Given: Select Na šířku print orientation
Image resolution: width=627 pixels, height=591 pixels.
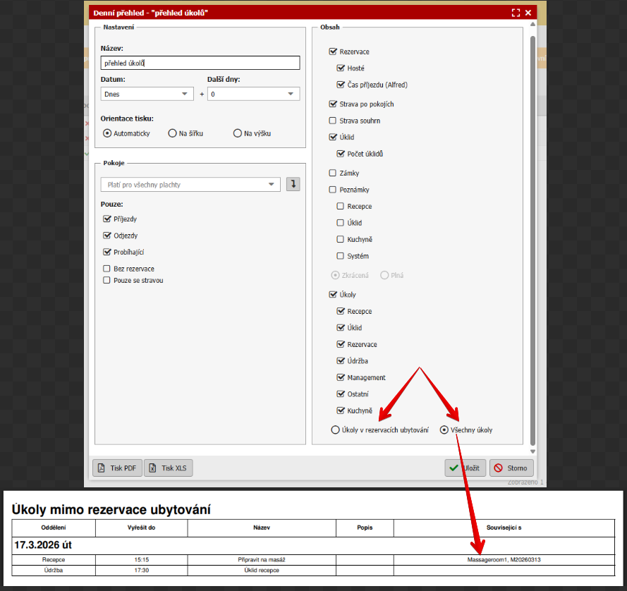Looking at the screenshot, I should [x=172, y=133].
